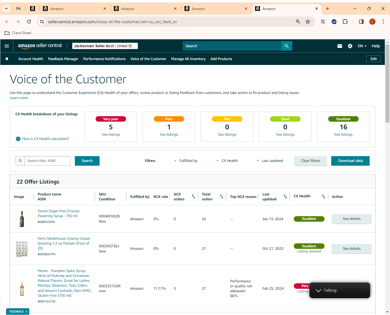
Task: Create QR code for this page
Action: 323,22
